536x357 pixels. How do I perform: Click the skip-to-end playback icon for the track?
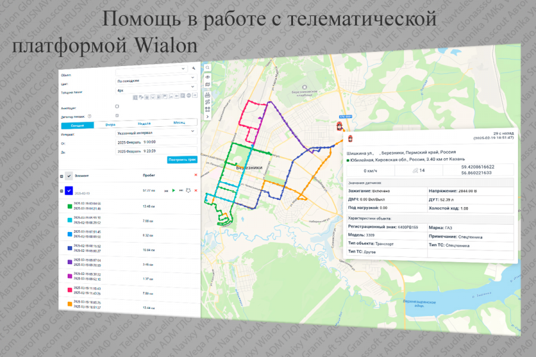pyautogui.click(x=181, y=190)
